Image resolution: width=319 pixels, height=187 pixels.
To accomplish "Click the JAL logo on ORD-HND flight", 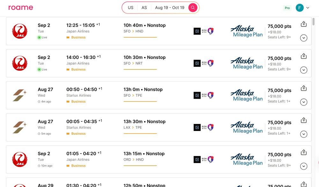I will click(20, 159).
